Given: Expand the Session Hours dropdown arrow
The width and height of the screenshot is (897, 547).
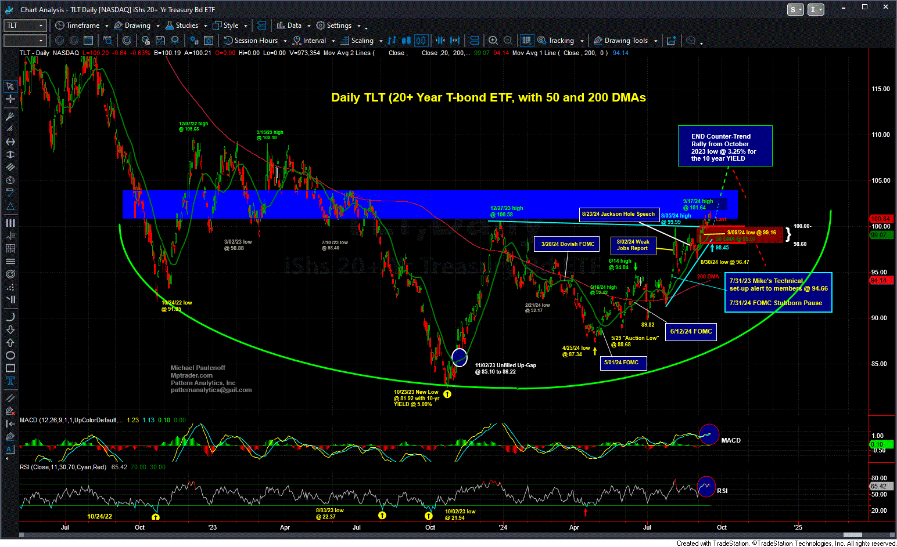Looking at the screenshot, I should pos(285,41).
